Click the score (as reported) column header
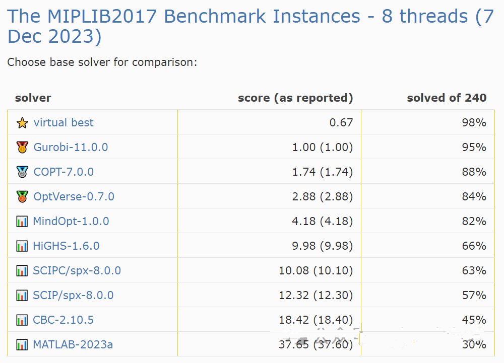Image resolution: width=504 pixels, height=363 pixels. click(295, 98)
